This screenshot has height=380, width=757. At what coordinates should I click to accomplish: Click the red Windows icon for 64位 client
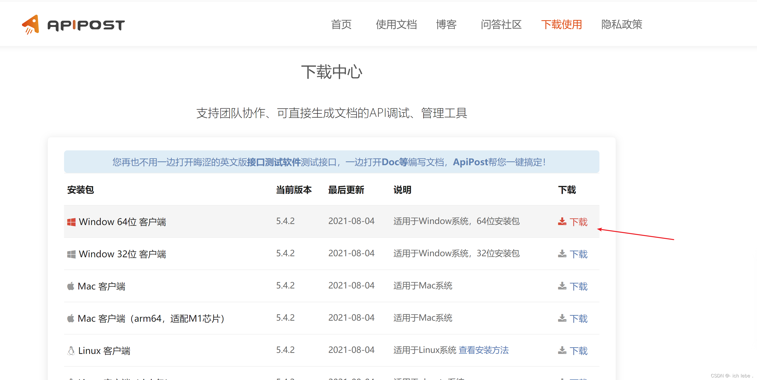[71, 222]
